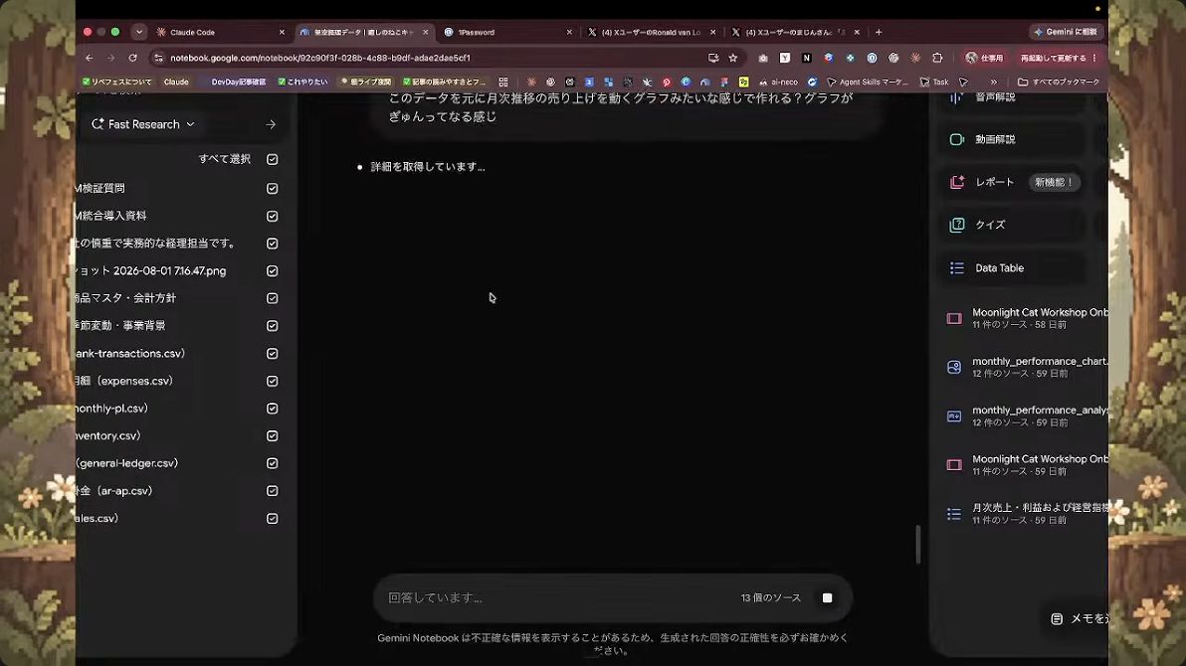Stop the response with the stop button

click(828, 598)
